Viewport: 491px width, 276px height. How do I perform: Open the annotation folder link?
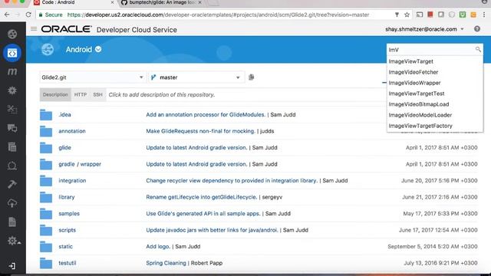71,131
